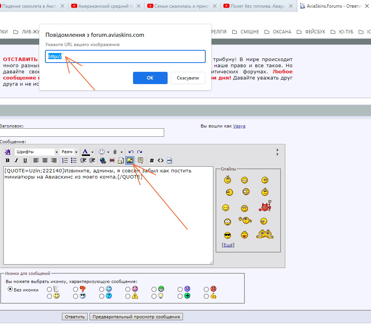Screen dimensions: 371x326
Task: Insert the sunglasses smiley from Смайлы panel
Action: [x=228, y=235]
